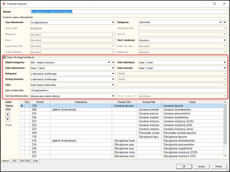Move selected row down with arrow button
Image resolution: width=230 pixels, height=172 pixels.
click(8, 119)
